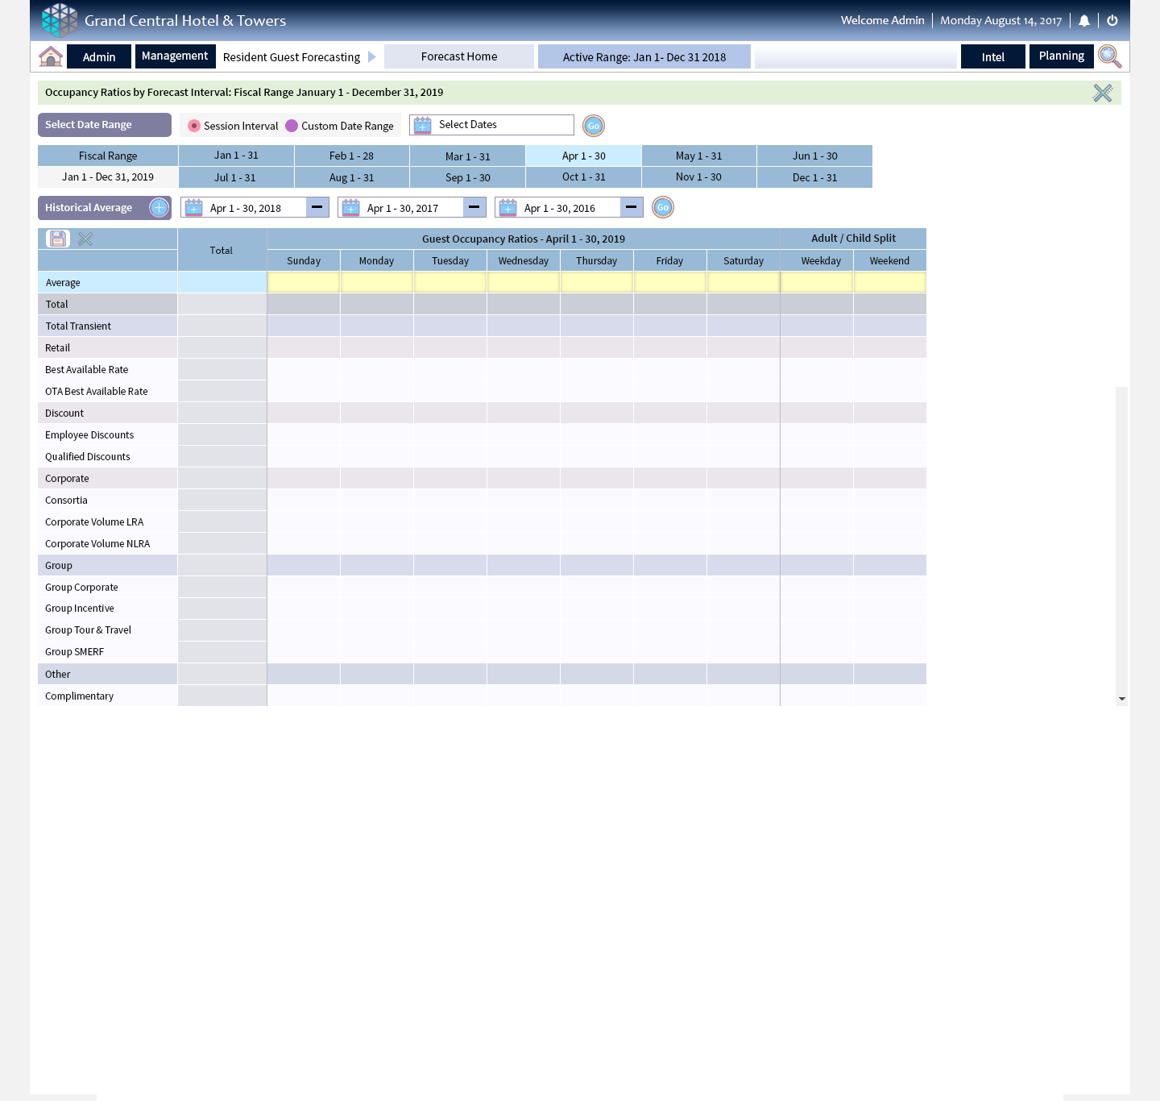1160x1101 pixels.
Task: Remove the Apr 1 - 30, 2018 period
Action: pyautogui.click(x=317, y=208)
